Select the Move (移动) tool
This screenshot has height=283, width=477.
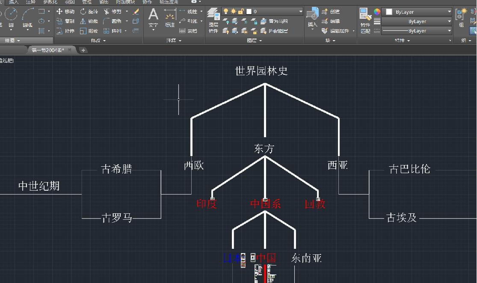pyautogui.click(x=65, y=12)
